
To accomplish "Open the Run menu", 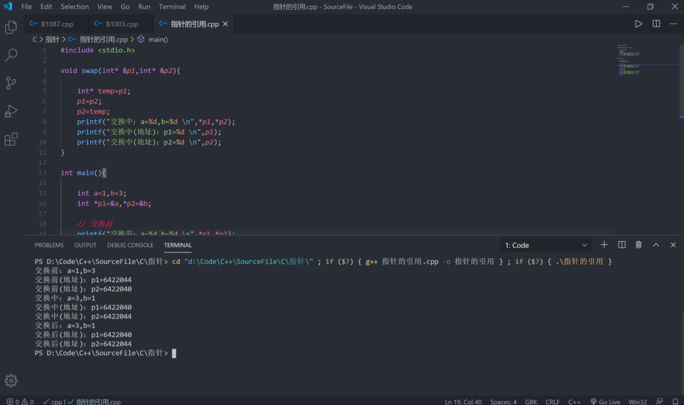I will [x=144, y=7].
